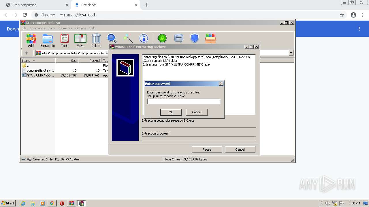
Task: Click the Add archive toolbar icon
Action: point(31,40)
